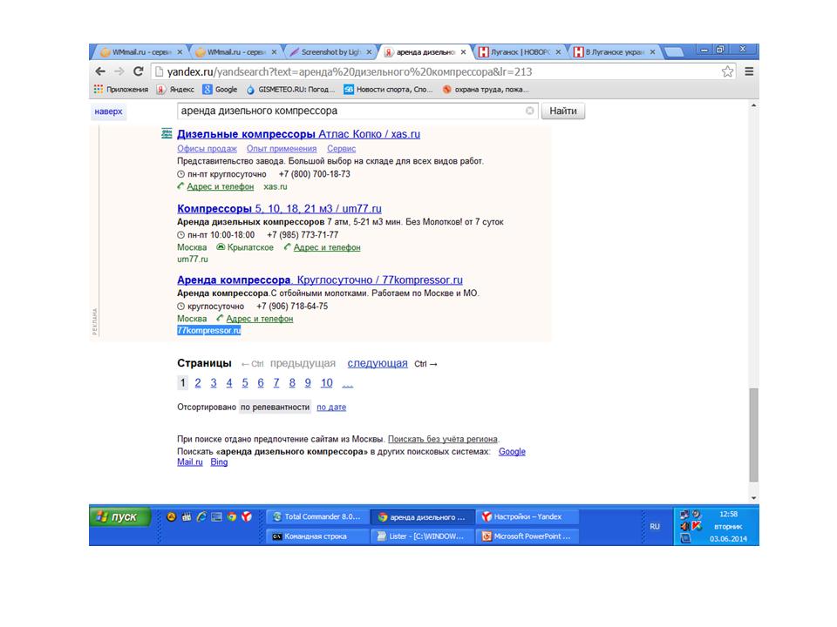This screenshot has height=627, width=837.
Task: Go to the следующая page link
Action: [378, 363]
